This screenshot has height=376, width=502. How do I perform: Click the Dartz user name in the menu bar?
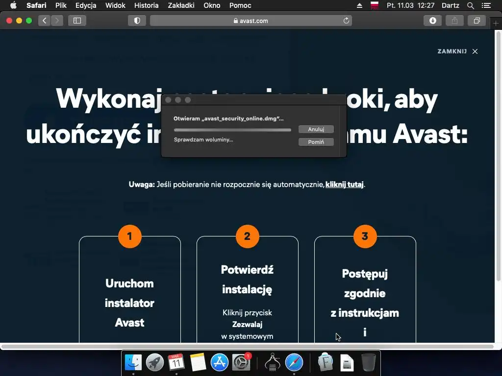pyautogui.click(x=450, y=5)
